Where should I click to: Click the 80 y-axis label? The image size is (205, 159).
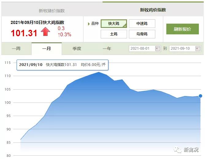pos(9,156)
